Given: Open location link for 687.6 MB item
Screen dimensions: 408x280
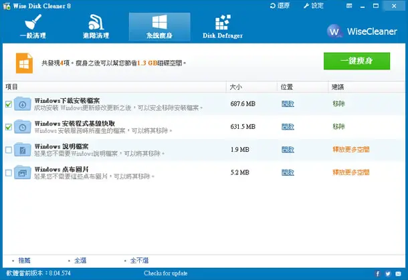Looking at the screenshot, I should coord(288,104).
